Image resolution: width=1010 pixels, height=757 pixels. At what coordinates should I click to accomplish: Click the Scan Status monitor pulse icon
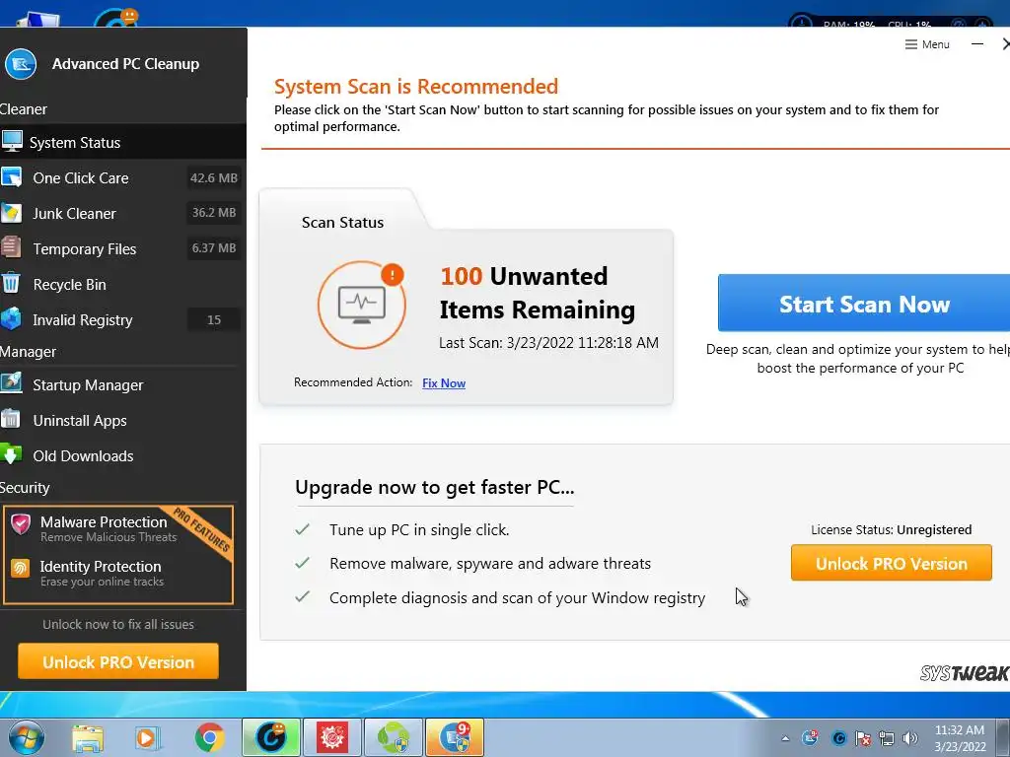pos(361,304)
